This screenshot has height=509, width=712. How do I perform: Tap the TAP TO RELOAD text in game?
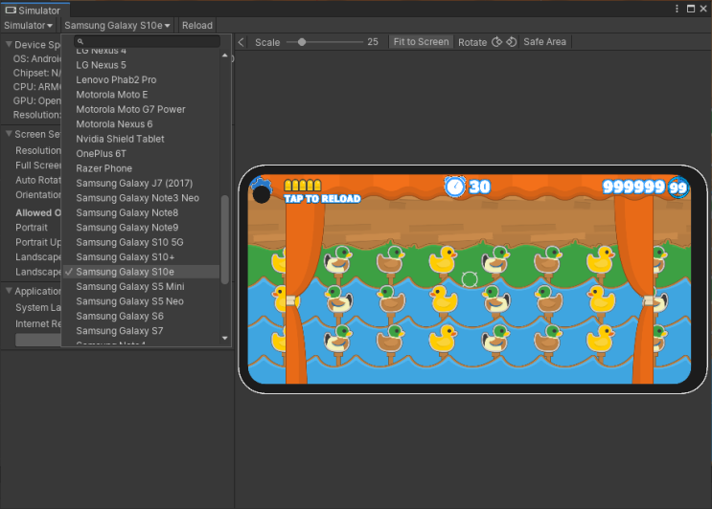(x=322, y=198)
